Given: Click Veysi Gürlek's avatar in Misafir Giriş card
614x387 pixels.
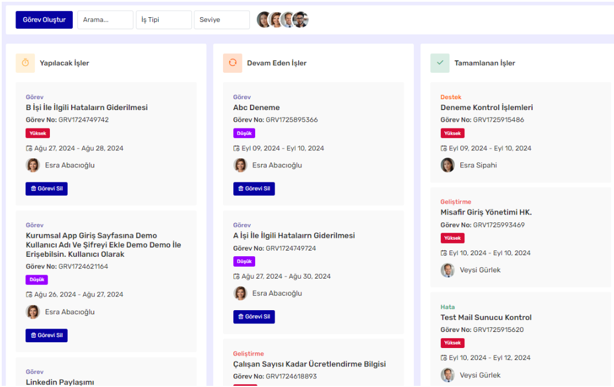Looking at the screenshot, I should 447,270.
